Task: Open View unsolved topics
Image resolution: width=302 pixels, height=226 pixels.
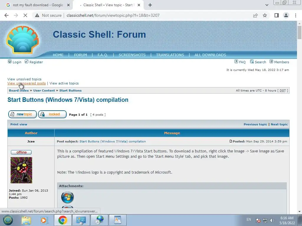Action: tap(24, 79)
